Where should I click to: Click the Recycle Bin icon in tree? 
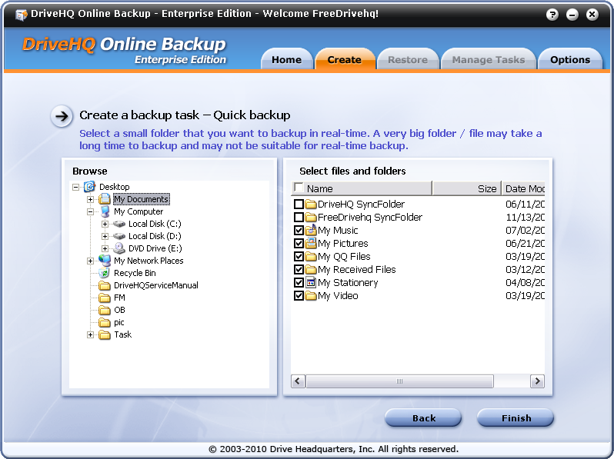tap(105, 273)
